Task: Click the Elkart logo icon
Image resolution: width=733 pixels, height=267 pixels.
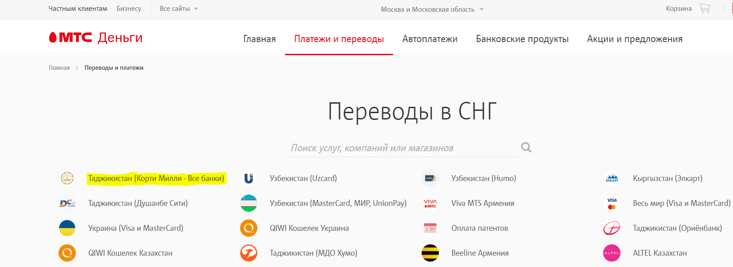Action: pos(612,178)
